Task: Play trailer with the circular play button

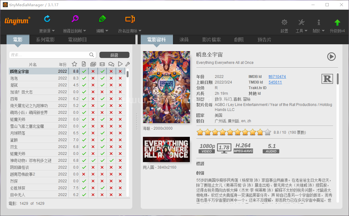Action: (331, 56)
